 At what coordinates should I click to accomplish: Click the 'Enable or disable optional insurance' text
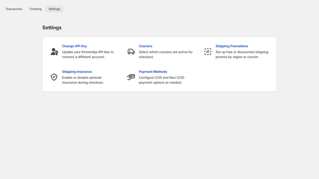point(83,80)
